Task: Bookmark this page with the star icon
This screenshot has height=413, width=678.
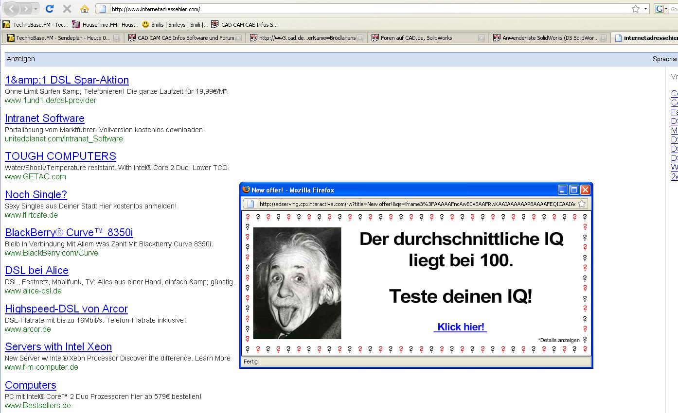Action: click(635, 9)
